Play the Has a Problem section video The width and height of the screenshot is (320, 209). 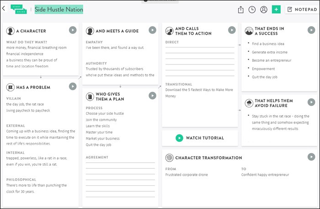click(x=73, y=86)
